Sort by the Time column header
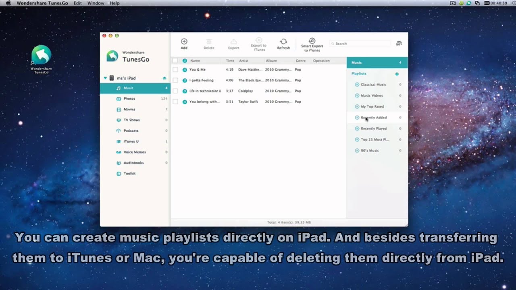 (230, 61)
